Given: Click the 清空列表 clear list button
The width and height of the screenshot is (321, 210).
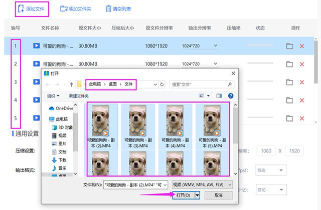Looking at the screenshot, I should [118, 9].
